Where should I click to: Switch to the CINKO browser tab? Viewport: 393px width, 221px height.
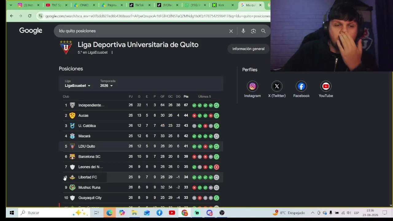(84, 5)
